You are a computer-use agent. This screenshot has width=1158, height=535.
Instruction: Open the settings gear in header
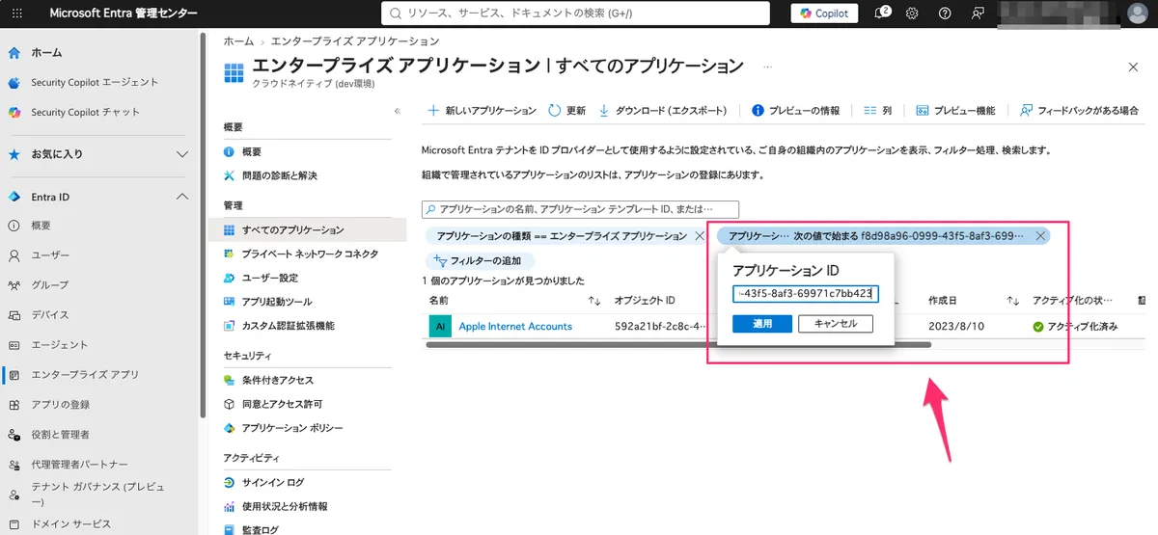click(912, 13)
